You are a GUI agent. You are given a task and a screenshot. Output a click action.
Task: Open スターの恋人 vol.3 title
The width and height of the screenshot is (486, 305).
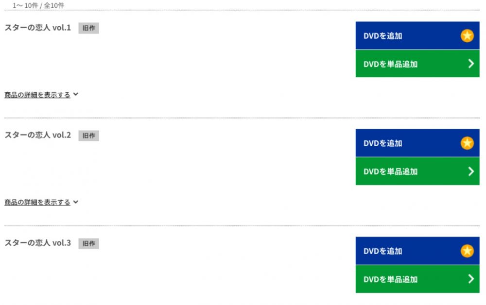(37, 243)
